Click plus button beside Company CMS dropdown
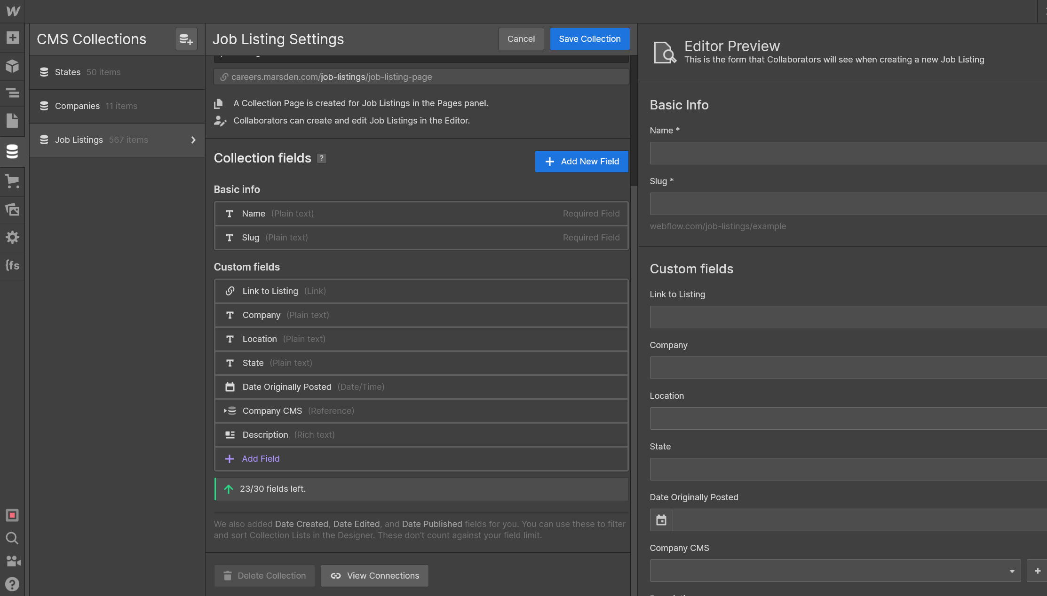Image resolution: width=1047 pixels, height=596 pixels. [1037, 571]
